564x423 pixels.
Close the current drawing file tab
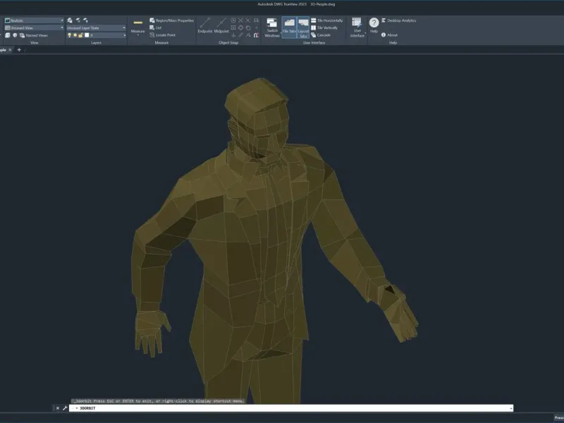tap(9, 49)
